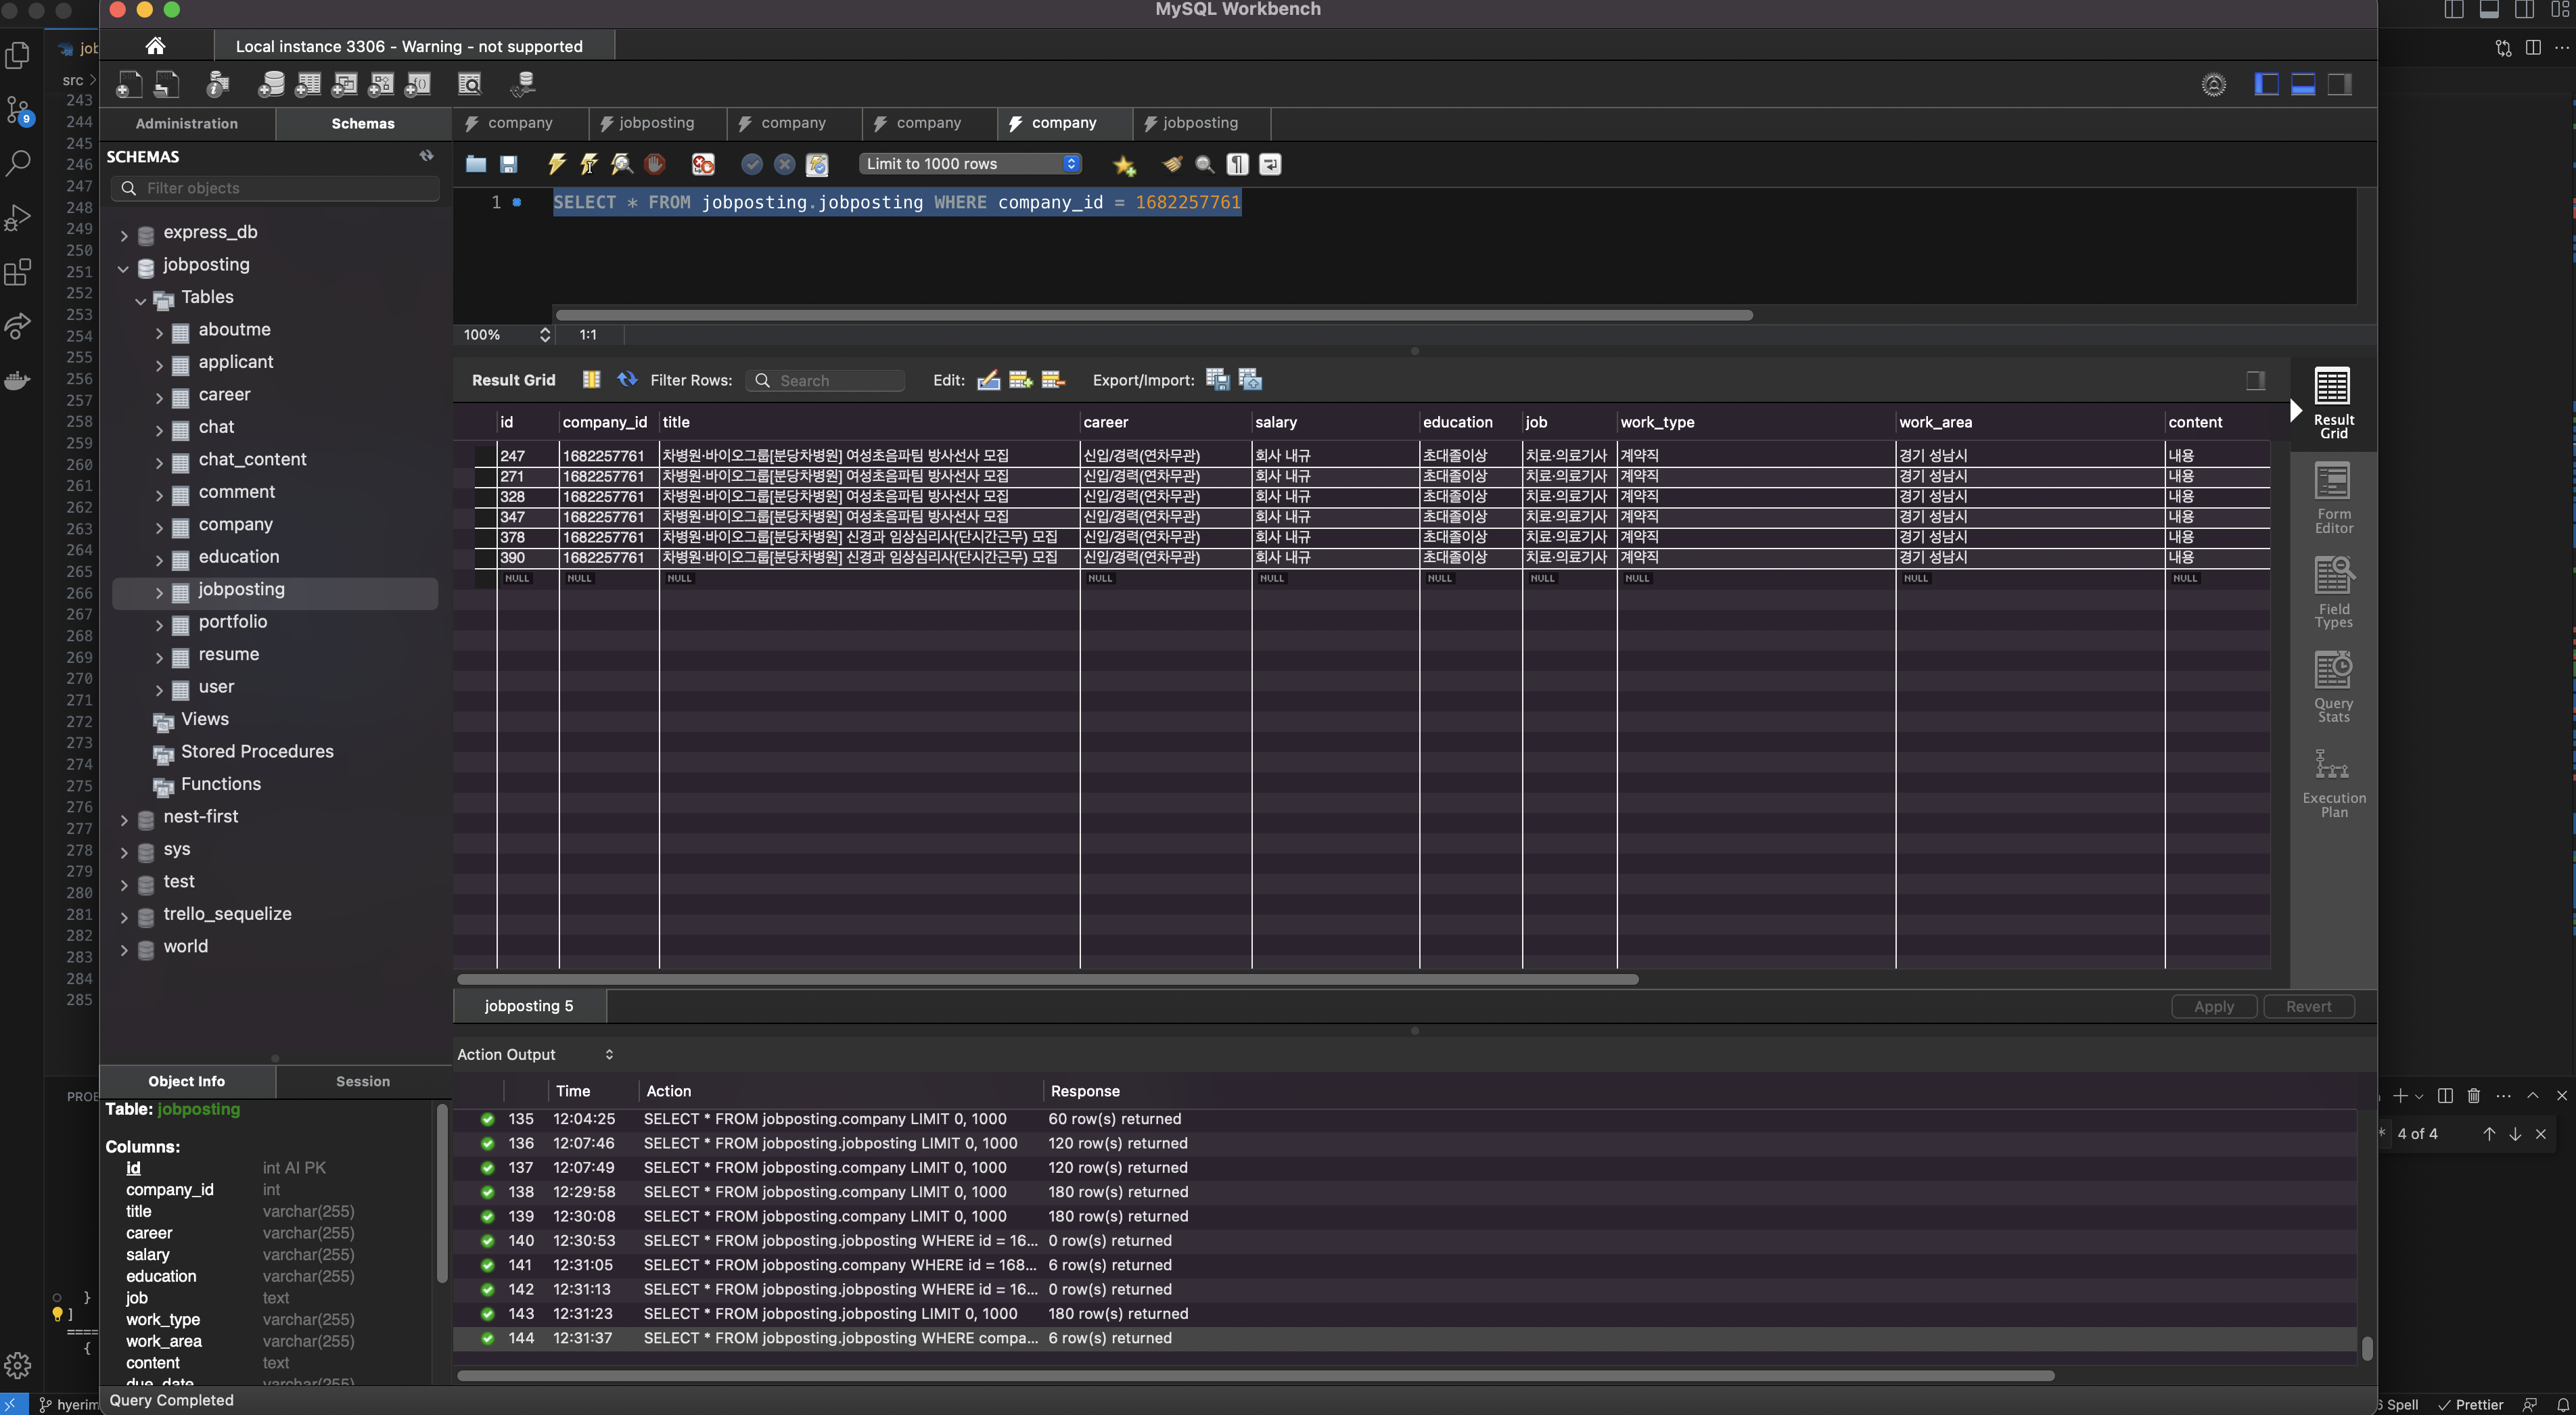Rollback transaction X icon

pyautogui.click(x=785, y=164)
